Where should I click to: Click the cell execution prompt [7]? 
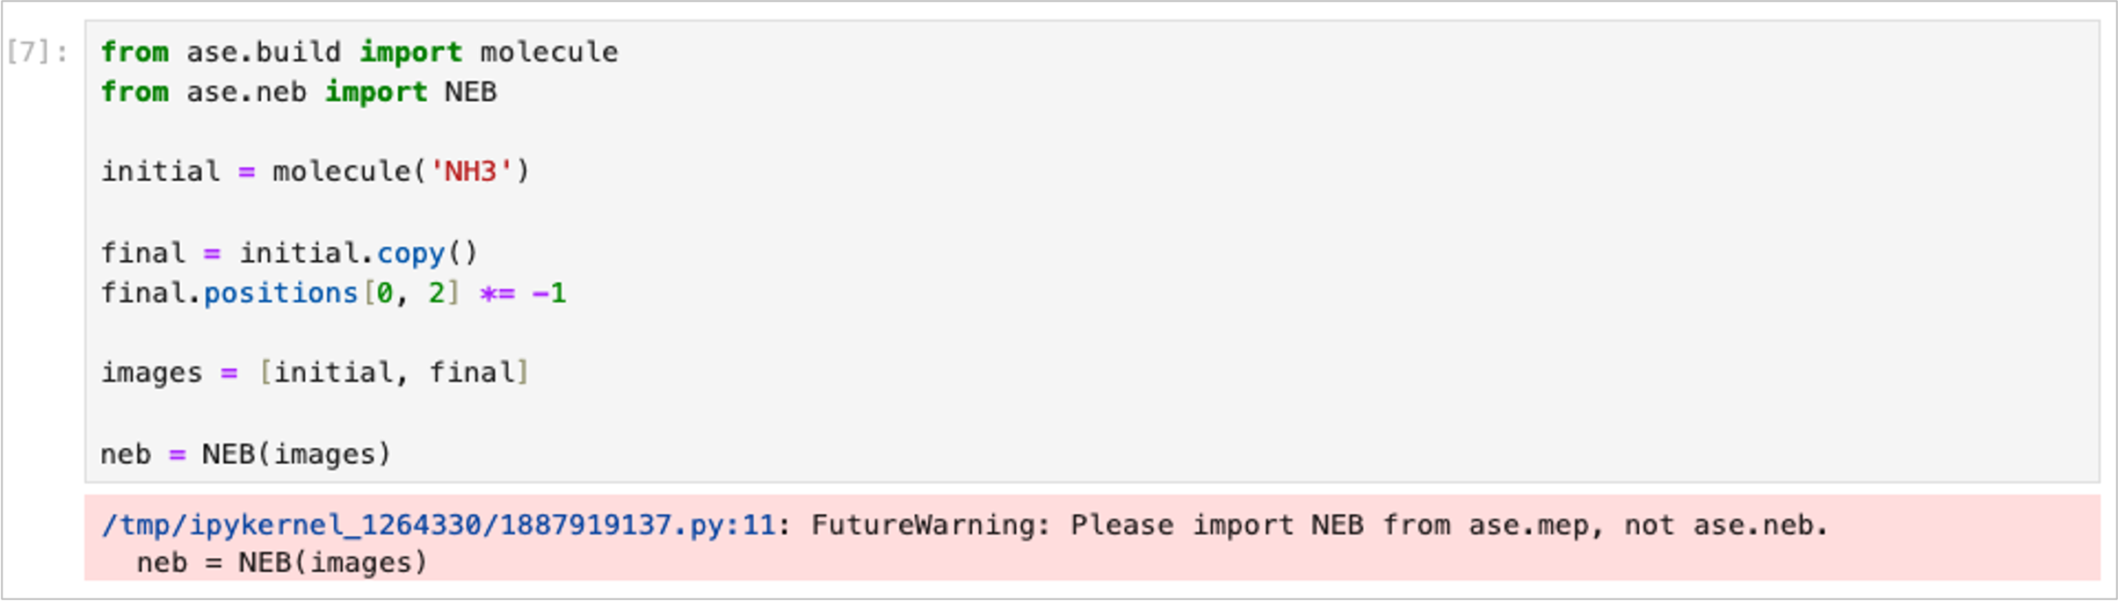pos(36,53)
